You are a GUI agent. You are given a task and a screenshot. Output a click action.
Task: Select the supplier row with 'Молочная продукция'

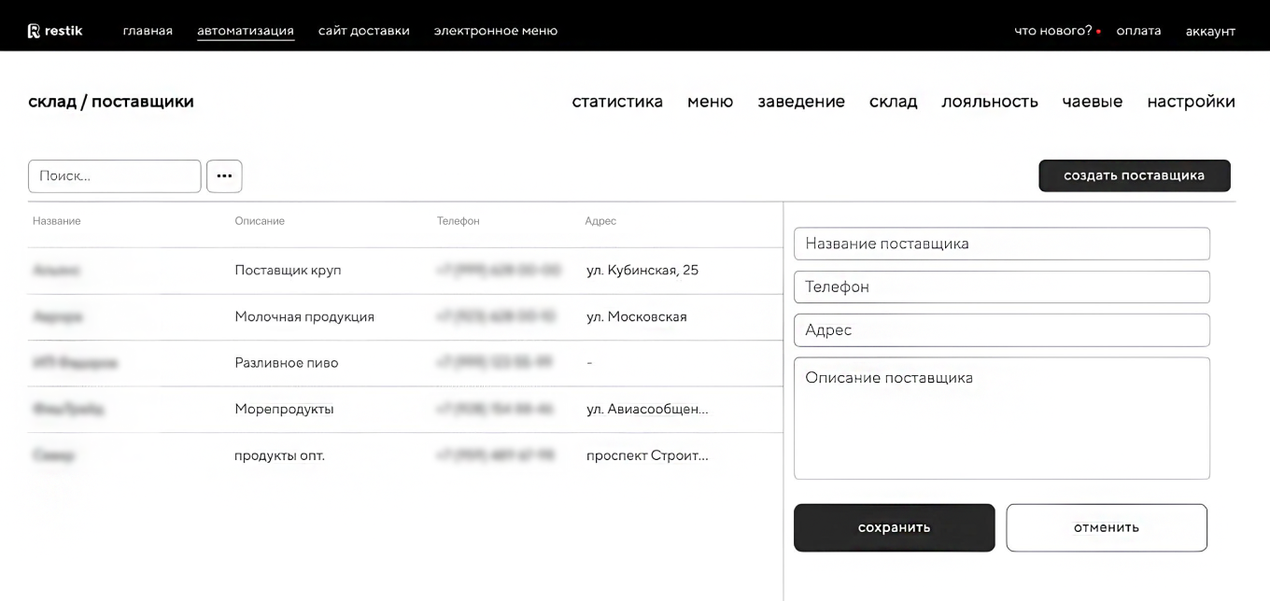392,316
